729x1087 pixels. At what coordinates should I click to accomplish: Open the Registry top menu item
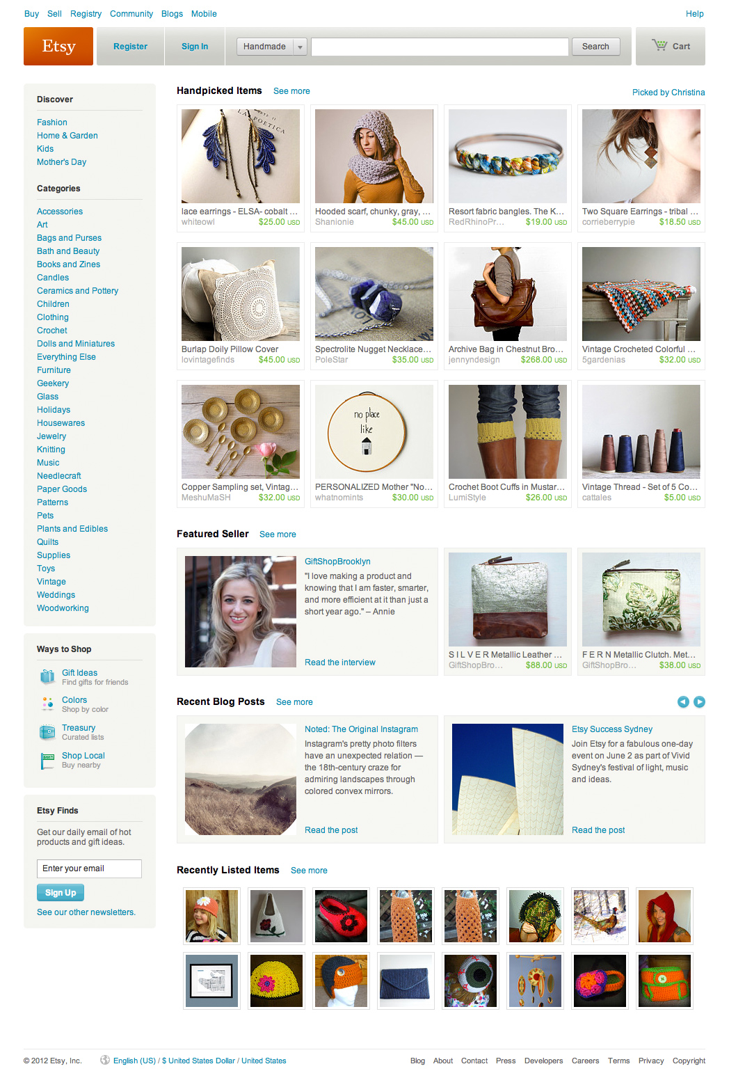(x=86, y=14)
